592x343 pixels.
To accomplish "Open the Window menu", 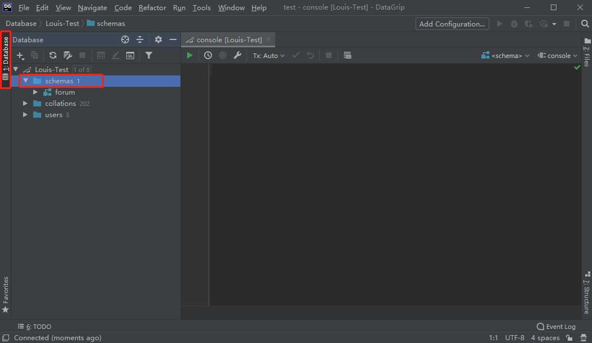I will pyautogui.click(x=231, y=7).
